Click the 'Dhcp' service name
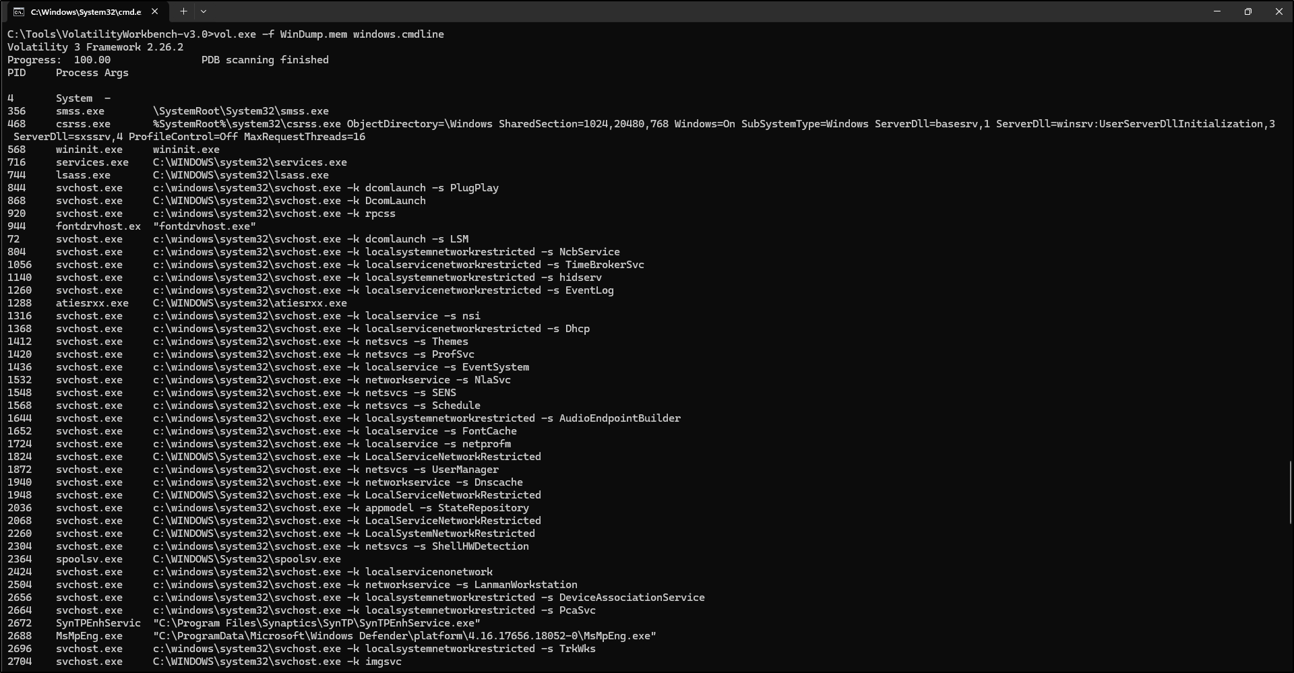The width and height of the screenshot is (1294, 673). pos(578,329)
